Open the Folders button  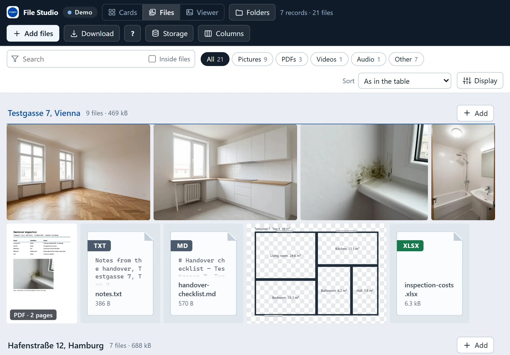(252, 12)
